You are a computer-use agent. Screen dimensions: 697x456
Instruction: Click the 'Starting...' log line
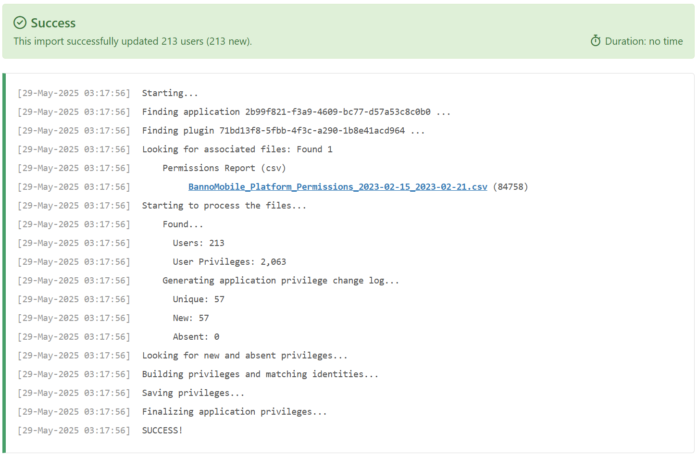(x=170, y=93)
